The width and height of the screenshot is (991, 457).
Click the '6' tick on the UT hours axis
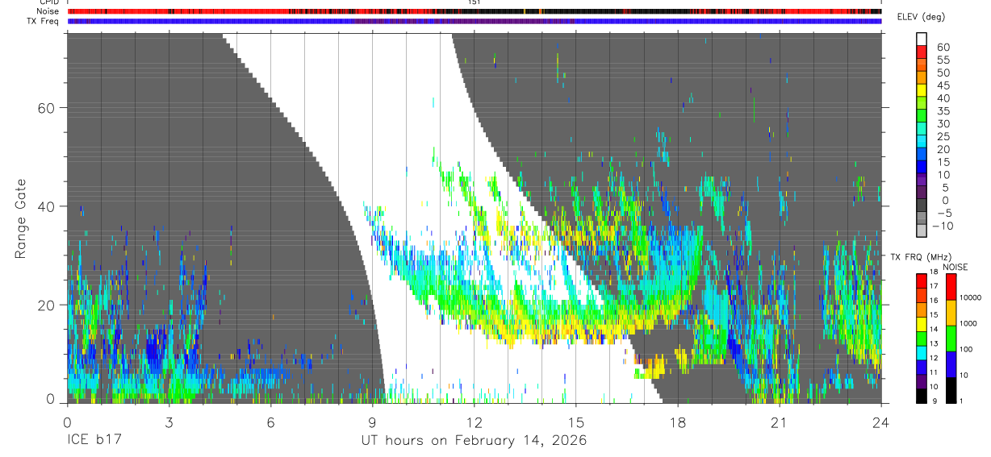click(270, 422)
